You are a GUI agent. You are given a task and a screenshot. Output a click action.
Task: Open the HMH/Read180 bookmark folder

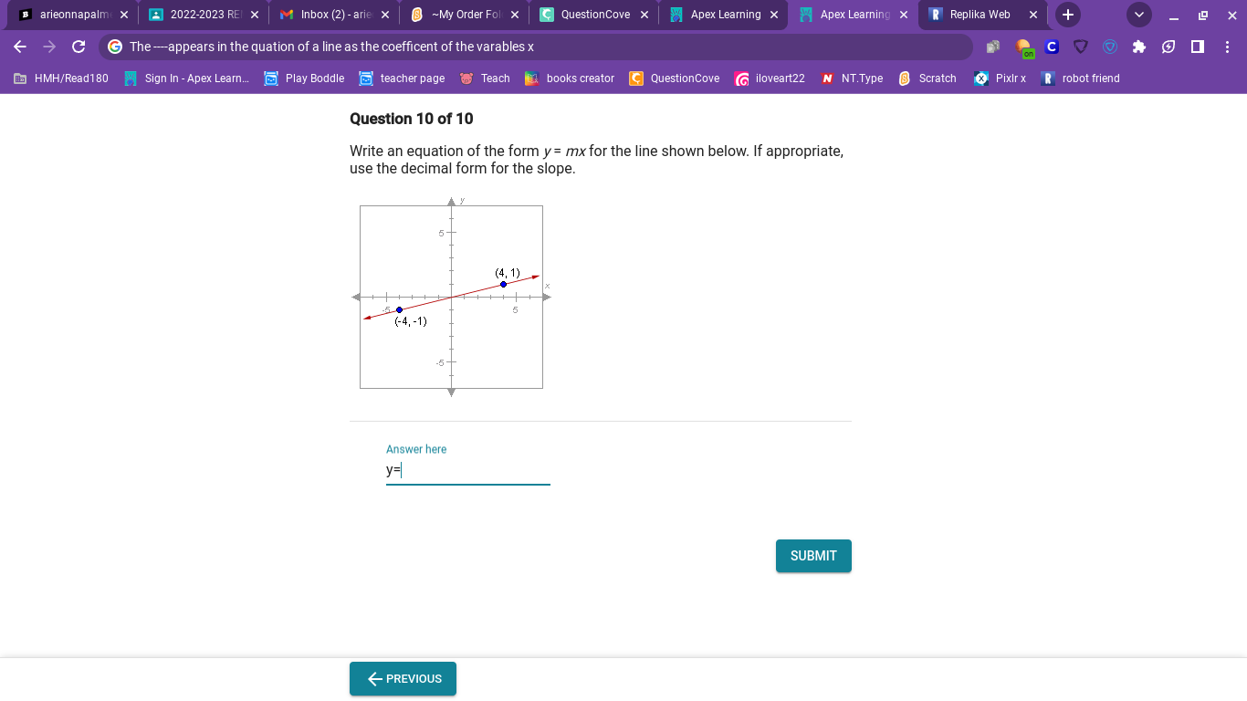pos(61,78)
